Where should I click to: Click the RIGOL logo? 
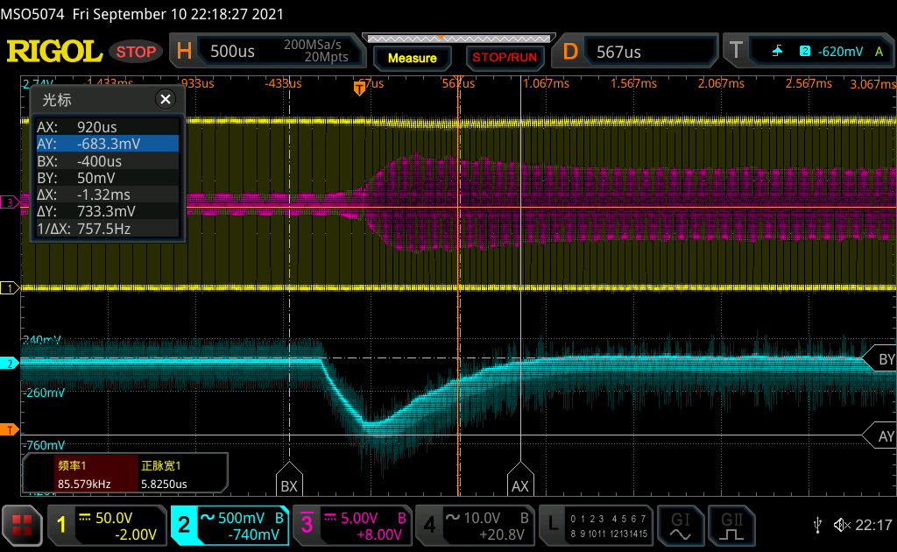pyautogui.click(x=54, y=52)
